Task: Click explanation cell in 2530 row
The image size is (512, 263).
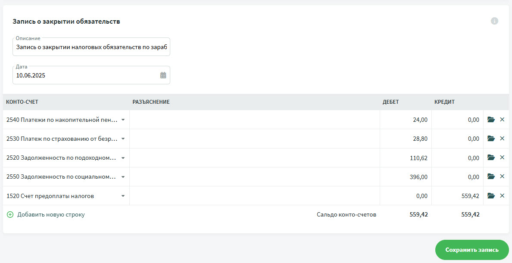Action: [255, 139]
